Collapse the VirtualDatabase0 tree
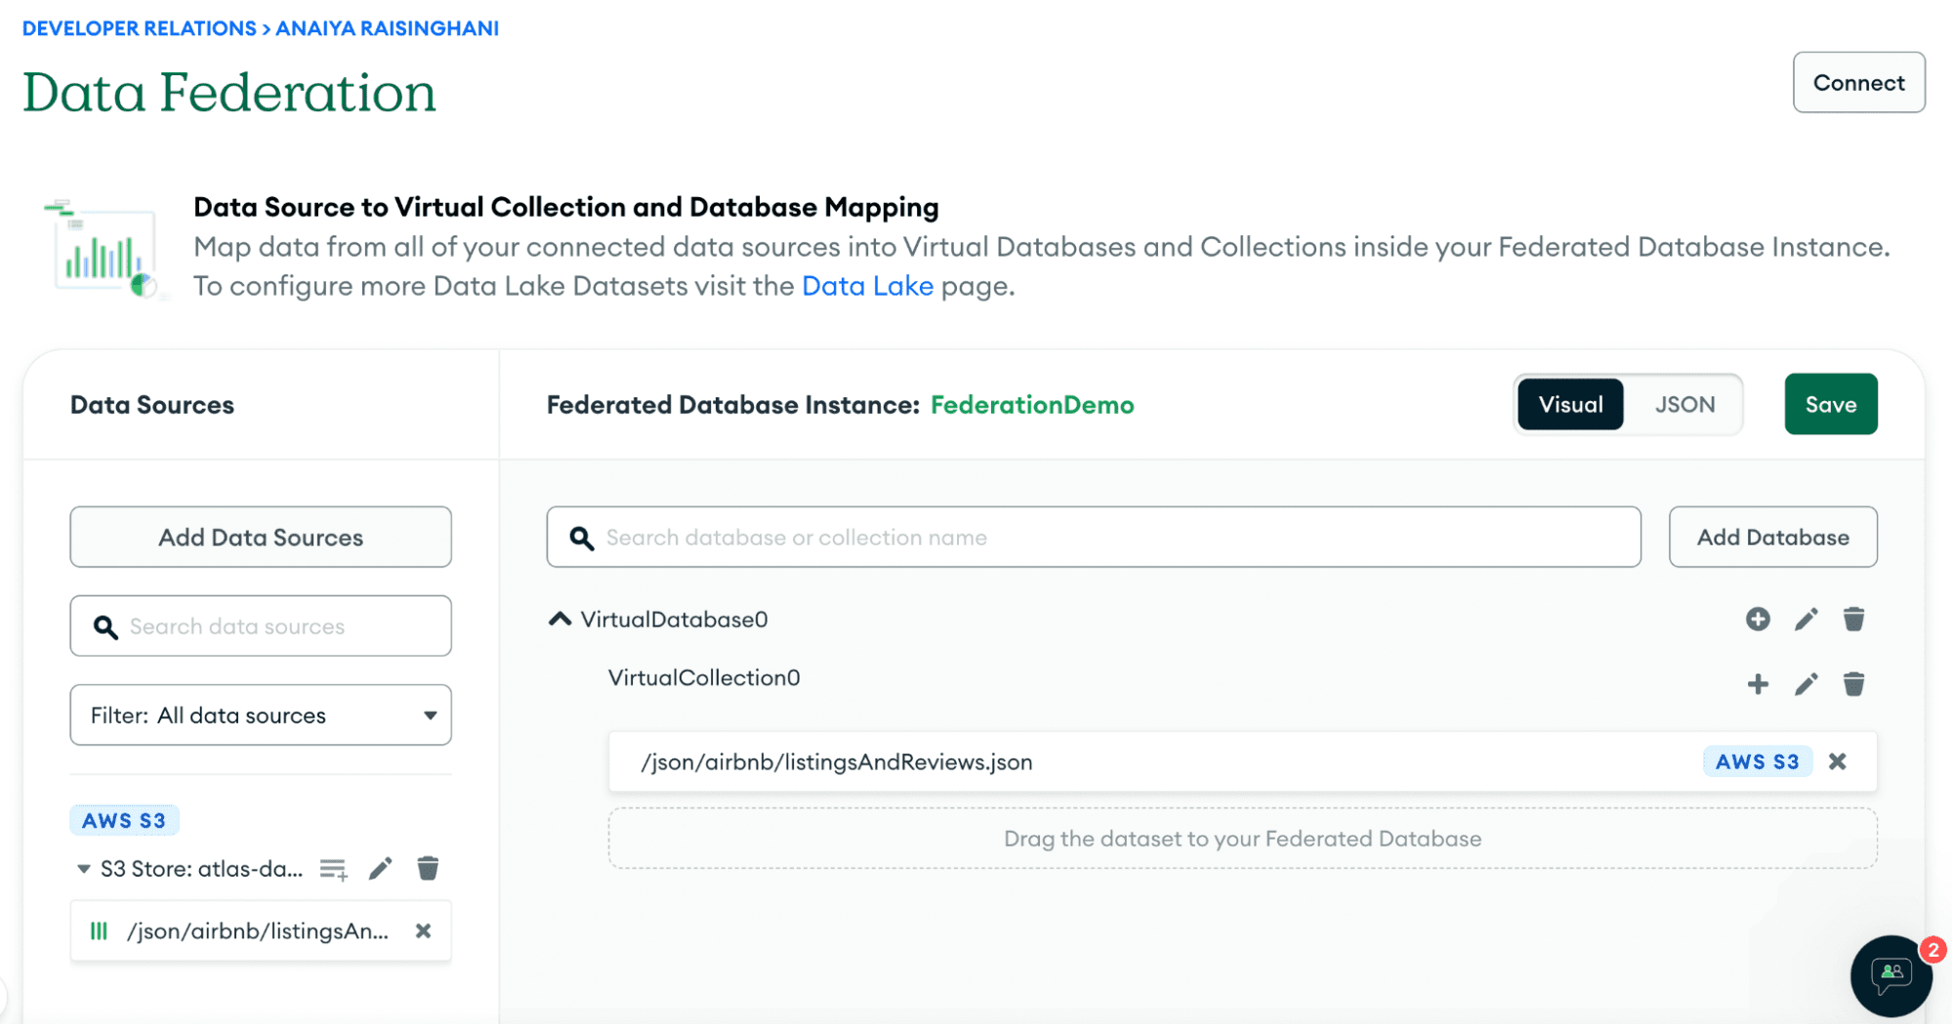Screen dimensions: 1952x1025 tap(560, 619)
